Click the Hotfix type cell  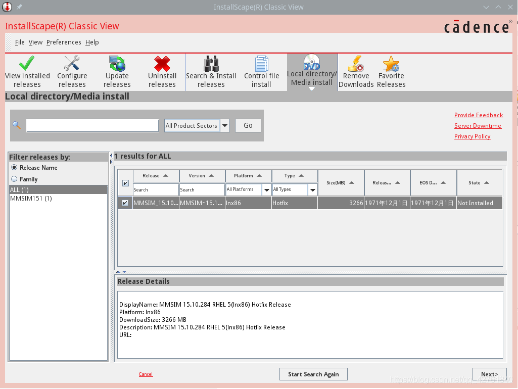pyautogui.click(x=294, y=203)
